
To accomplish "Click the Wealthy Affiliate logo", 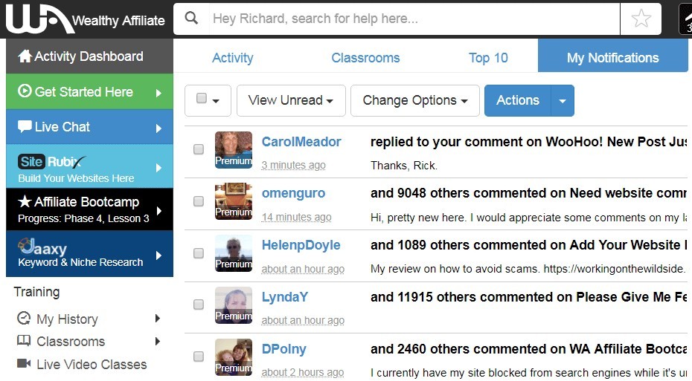I will (x=85, y=19).
